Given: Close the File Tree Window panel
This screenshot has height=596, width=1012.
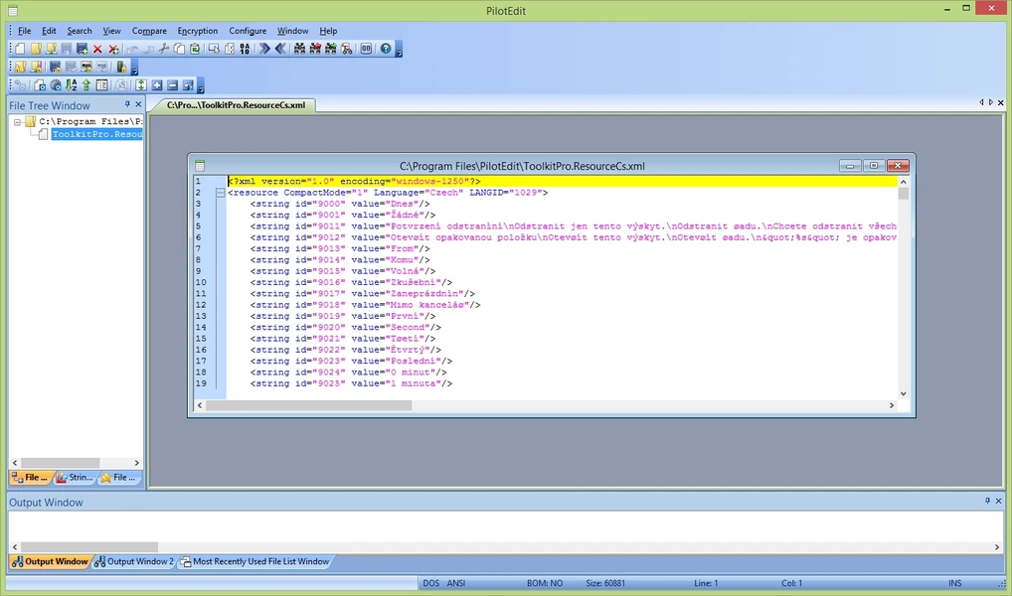Looking at the screenshot, I should [x=138, y=104].
